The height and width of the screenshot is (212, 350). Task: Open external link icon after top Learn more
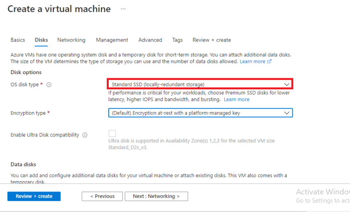coord(269,61)
